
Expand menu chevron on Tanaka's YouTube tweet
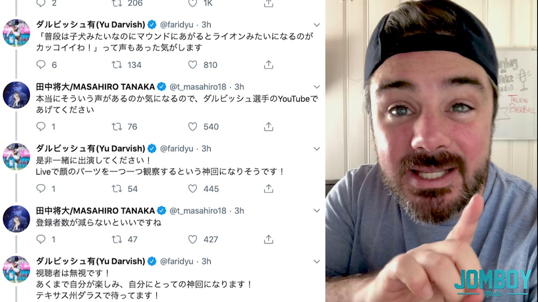(317, 87)
